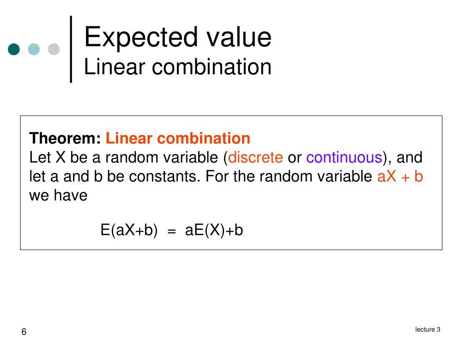Screen dimensions: 473x355
Task: Click the "we have" text line
Action: point(58,196)
